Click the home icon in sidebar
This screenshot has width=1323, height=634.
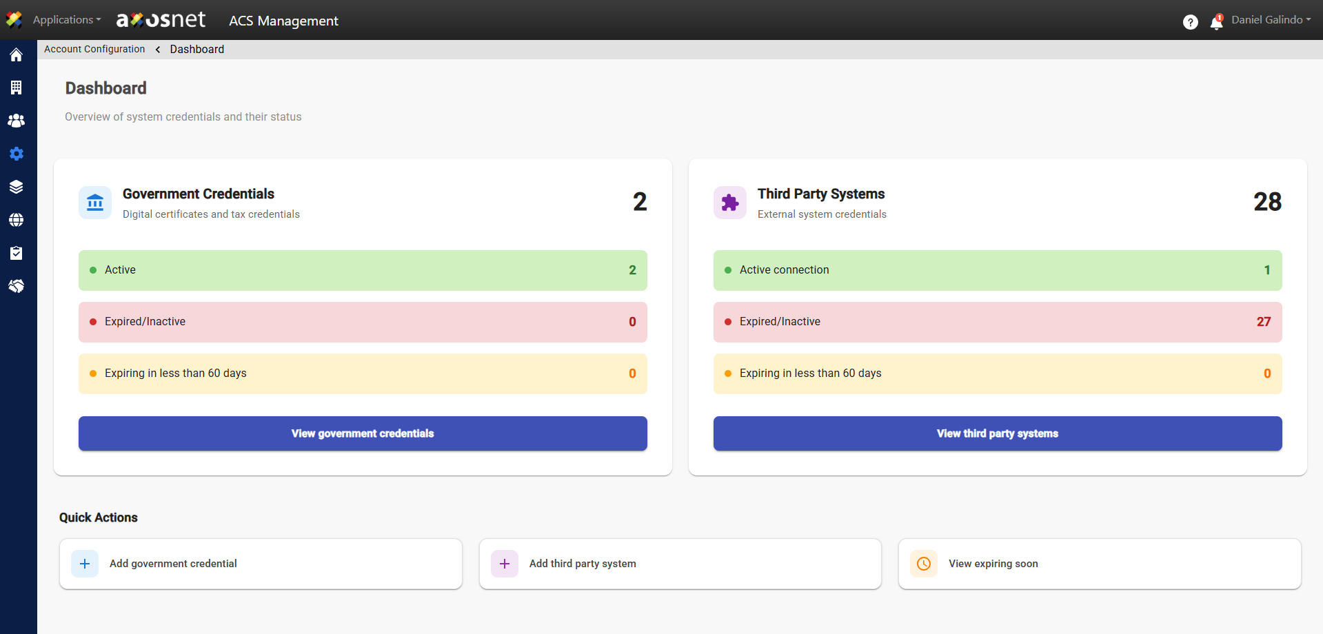pos(16,55)
